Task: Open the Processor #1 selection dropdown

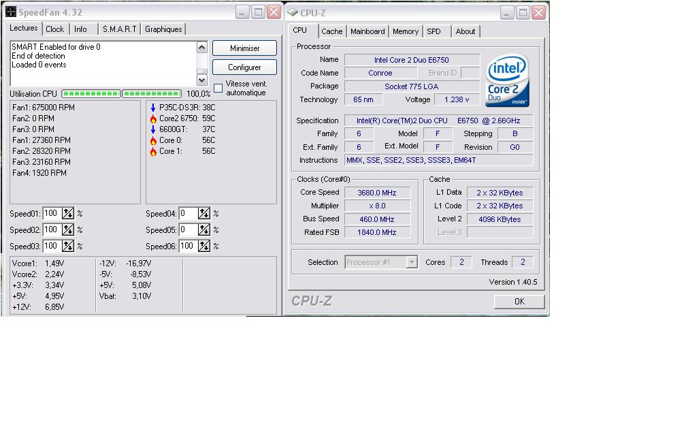Action: (411, 262)
